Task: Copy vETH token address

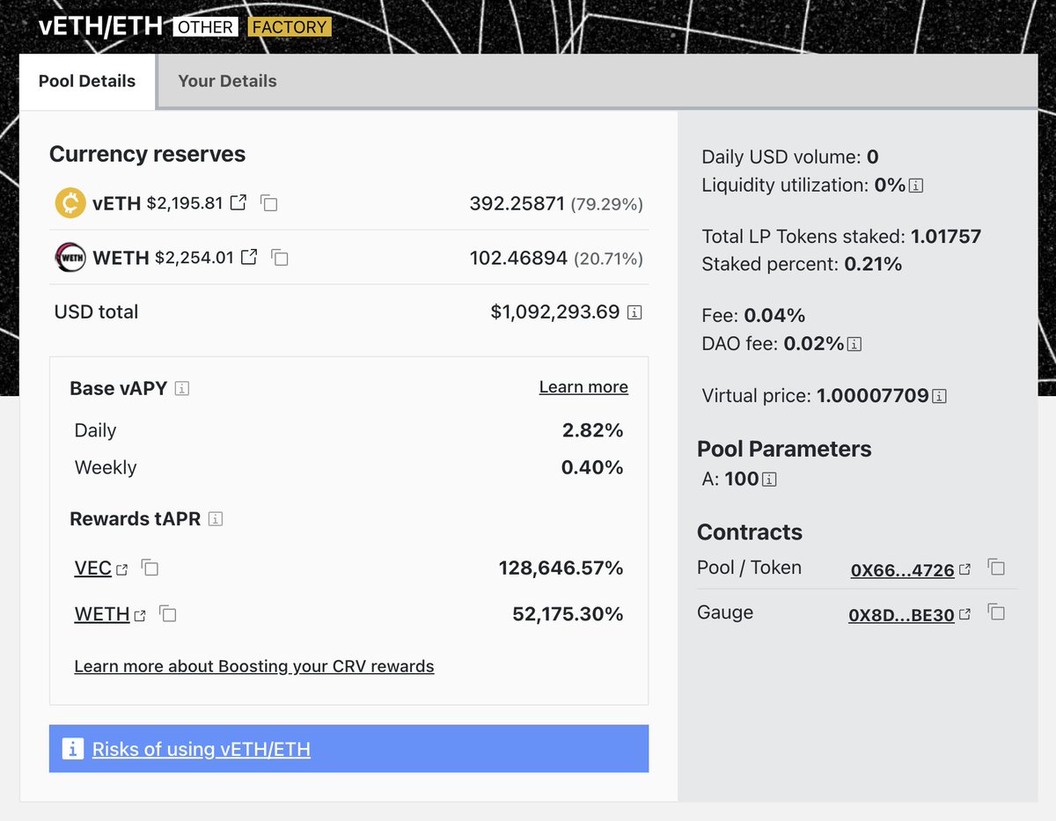Action: (x=269, y=203)
